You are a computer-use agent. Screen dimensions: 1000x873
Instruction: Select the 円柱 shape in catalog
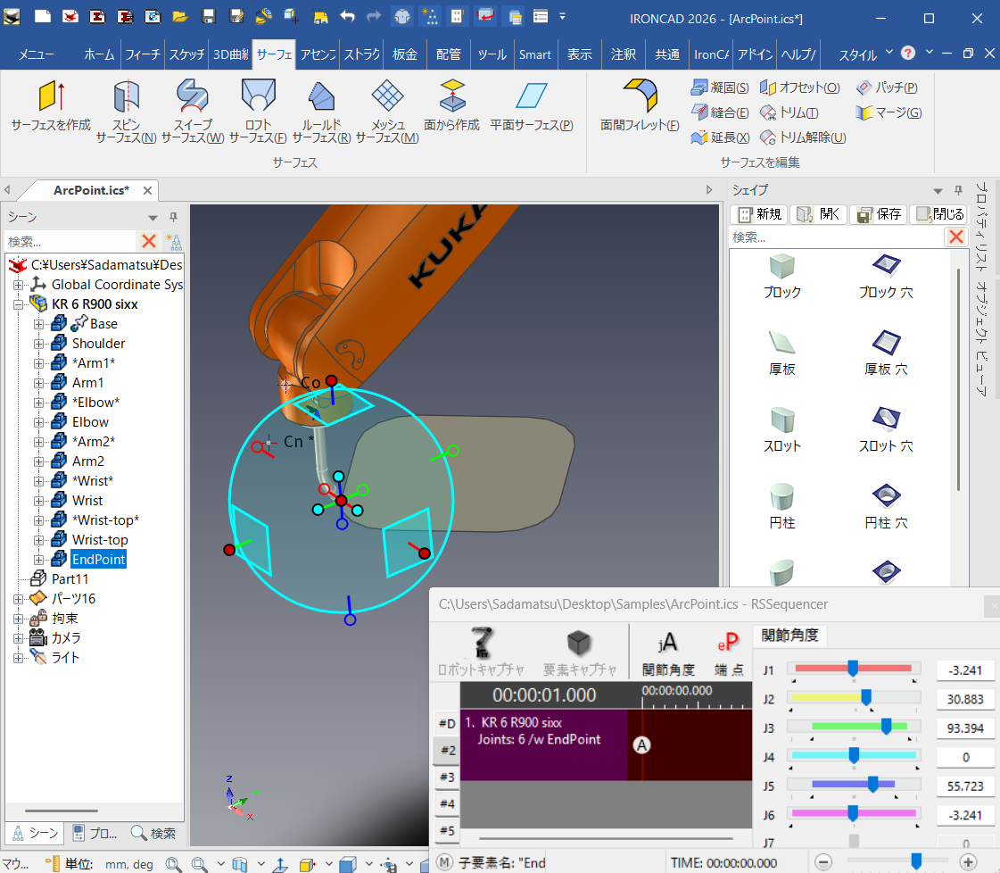pyautogui.click(x=781, y=507)
